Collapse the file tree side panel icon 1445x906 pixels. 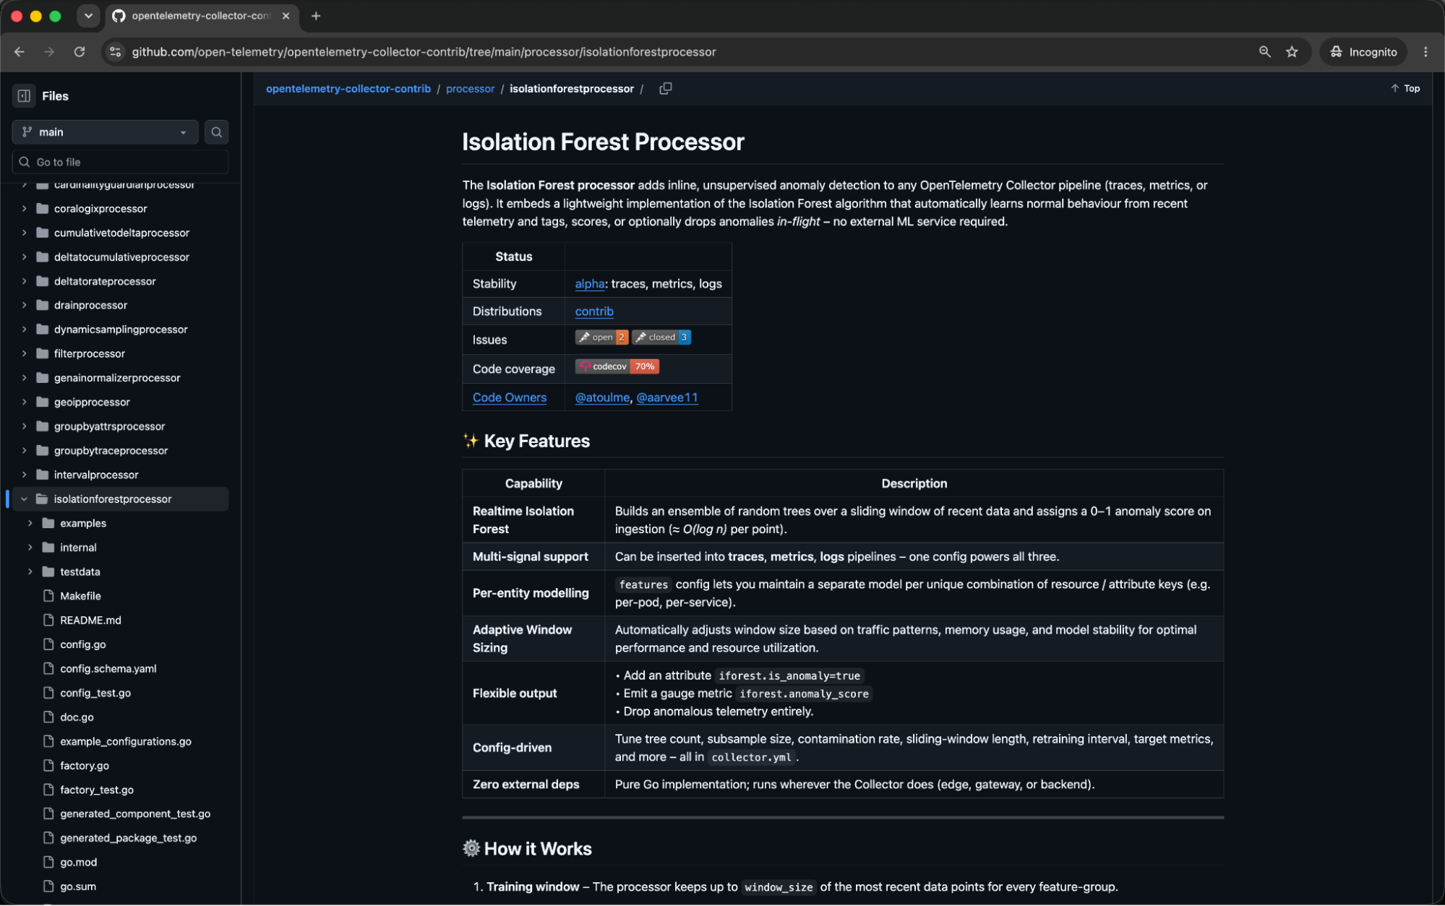(x=24, y=96)
